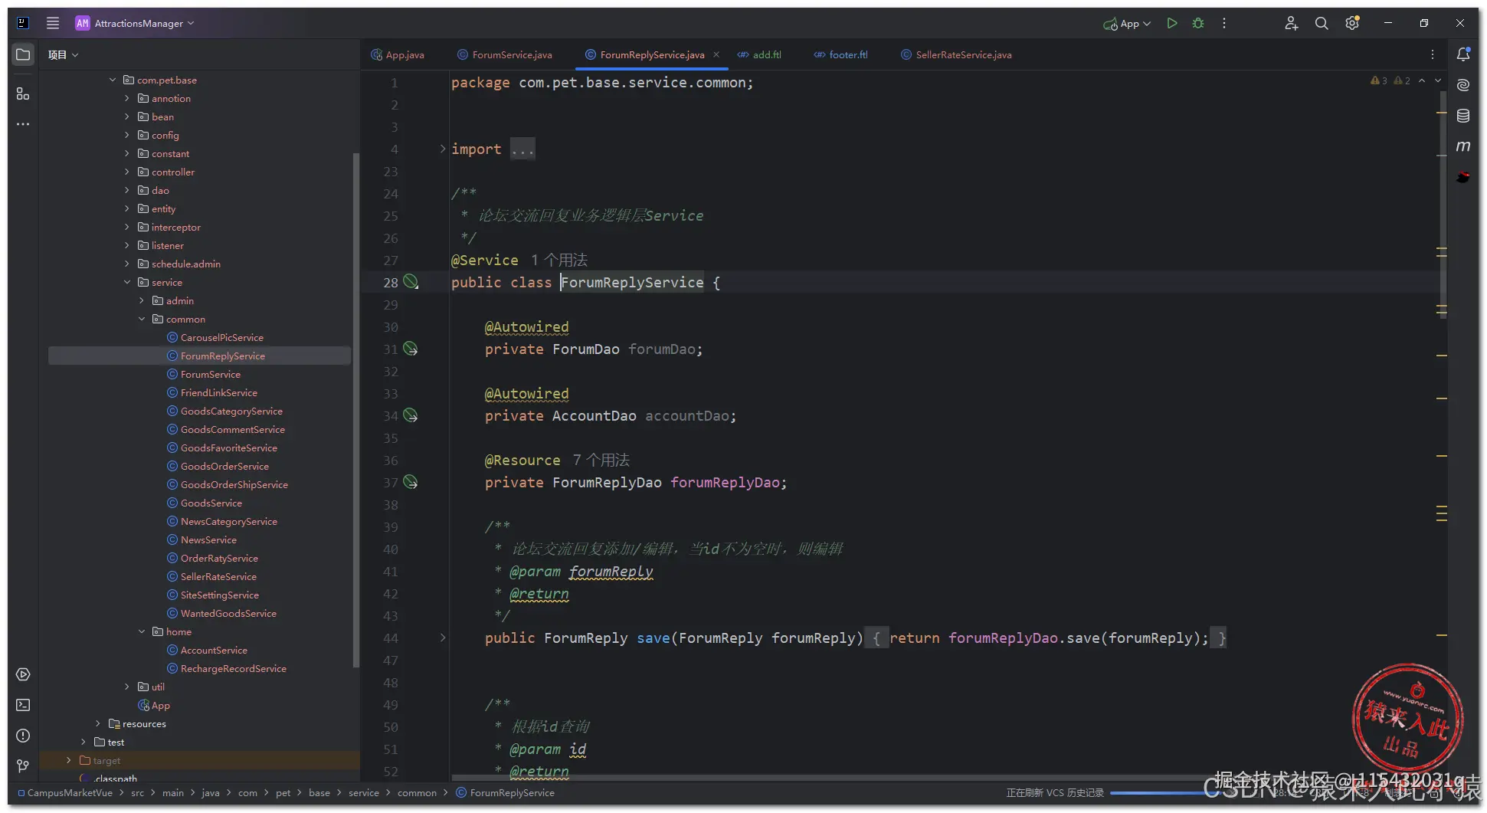Open the Git version control panel
Image resolution: width=1487 pixels, height=813 pixels.
click(23, 766)
